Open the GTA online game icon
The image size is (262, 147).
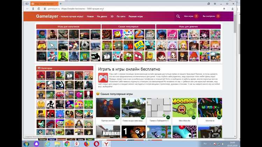pyautogui.click(x=52, y=35)
